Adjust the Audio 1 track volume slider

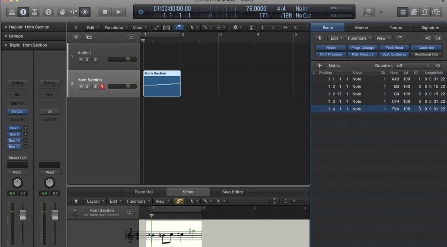coord(127,60)
